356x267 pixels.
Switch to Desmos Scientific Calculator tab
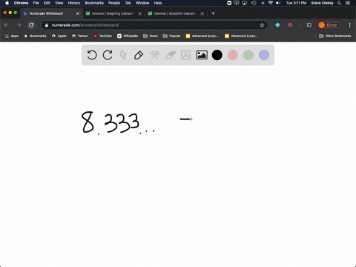[175, 13]
